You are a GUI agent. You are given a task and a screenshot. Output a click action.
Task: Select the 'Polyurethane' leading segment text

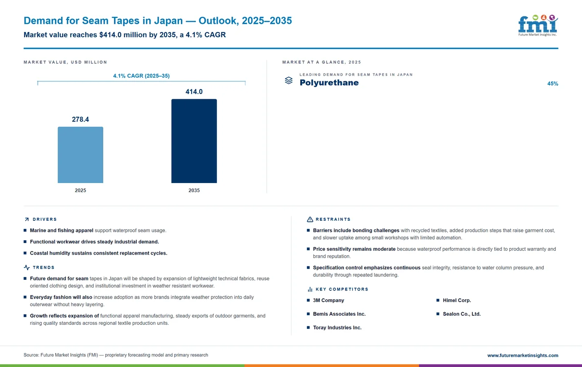329,82
